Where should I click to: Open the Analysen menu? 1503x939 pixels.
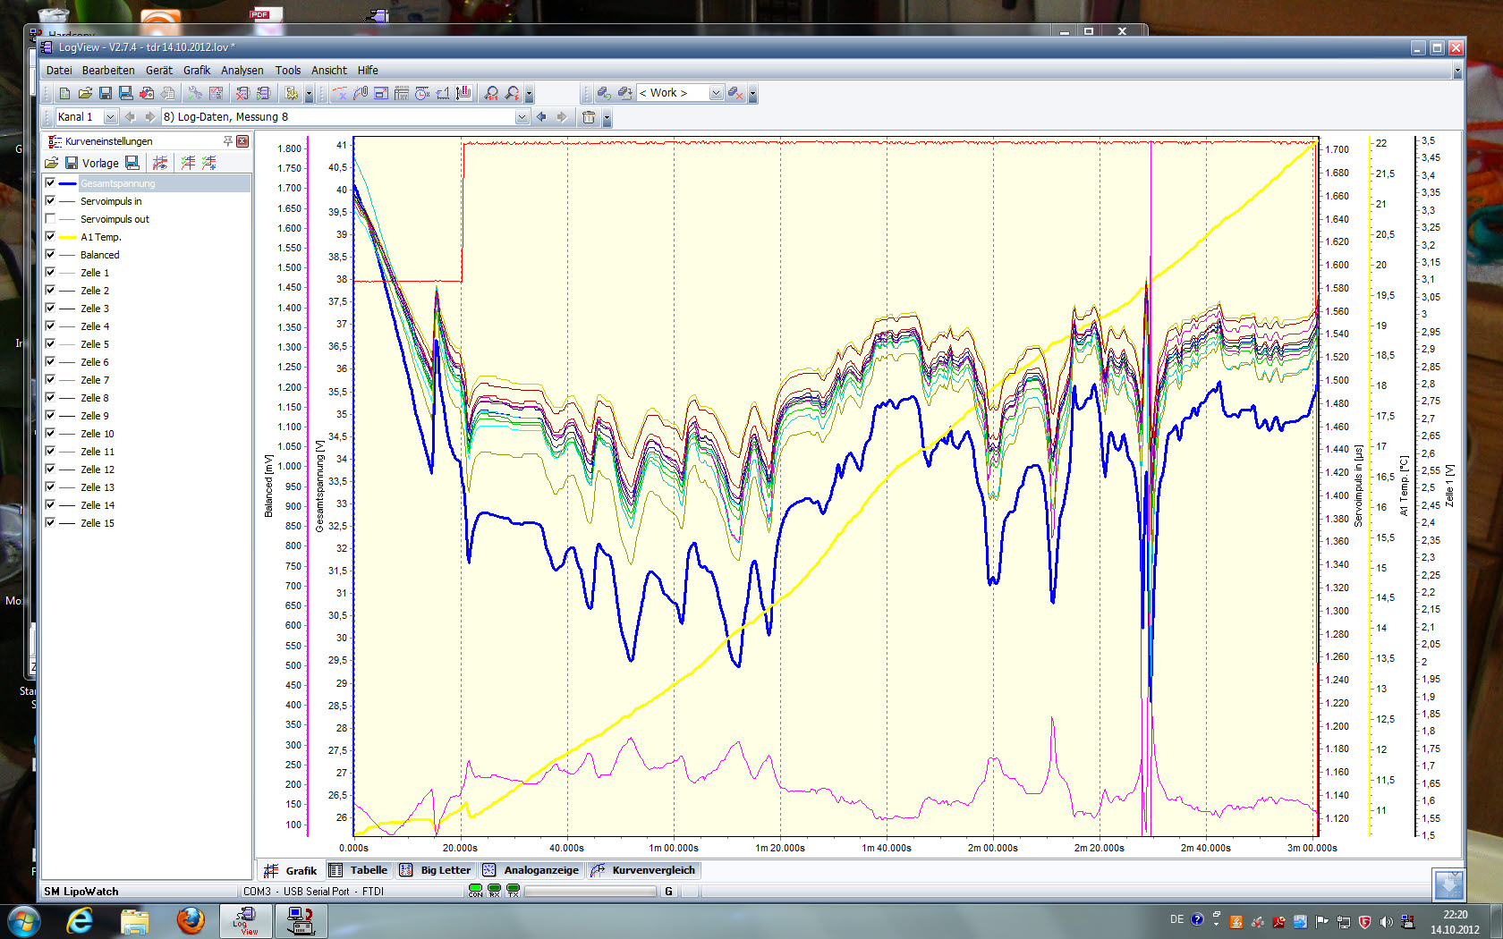242,71
